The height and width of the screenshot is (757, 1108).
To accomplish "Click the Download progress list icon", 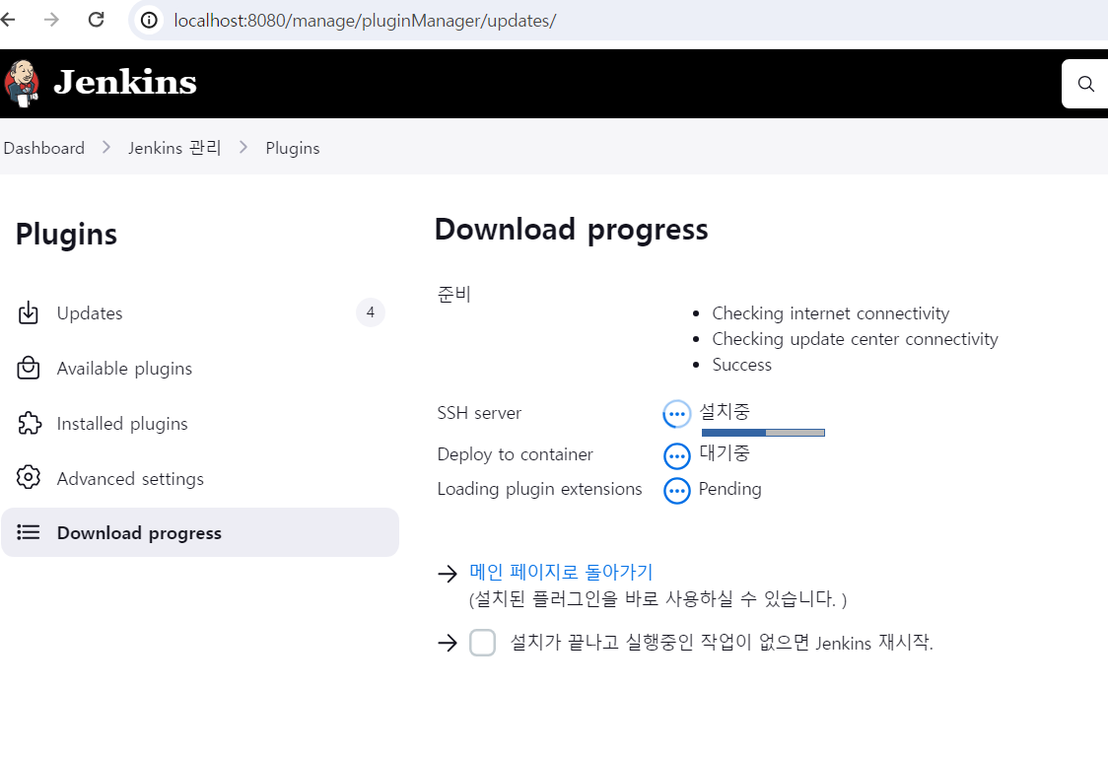I will point(29,531).
